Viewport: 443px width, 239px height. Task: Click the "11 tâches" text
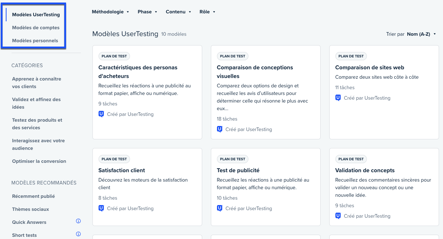[x=345, y=87]
